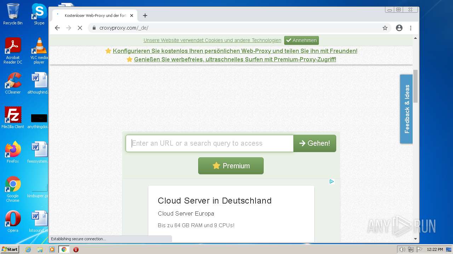Image resolution: width=453 pixels, height=254 pixels.
Task: Go back to the previous page
Action: click(x=57, y=28)
